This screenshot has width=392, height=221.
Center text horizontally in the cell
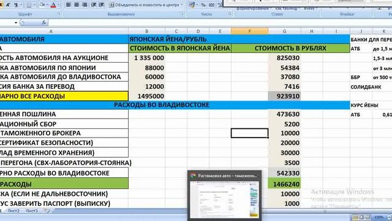[77, 5]
